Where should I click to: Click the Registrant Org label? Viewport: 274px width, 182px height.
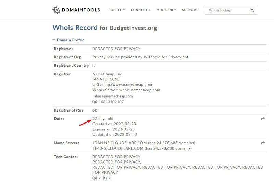pos(67,57)
